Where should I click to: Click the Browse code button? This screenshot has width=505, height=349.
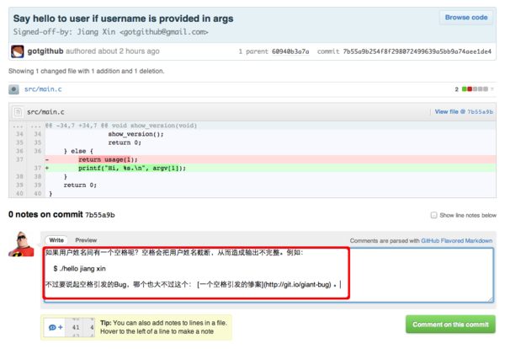click(466, 18)
